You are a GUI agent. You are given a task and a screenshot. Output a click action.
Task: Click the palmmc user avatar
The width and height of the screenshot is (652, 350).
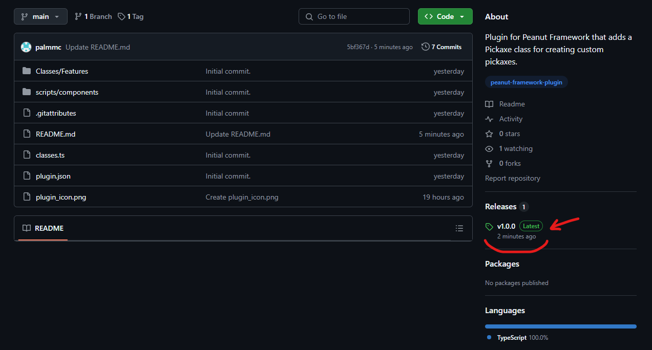pyautogui.click(x=26, y=47)
